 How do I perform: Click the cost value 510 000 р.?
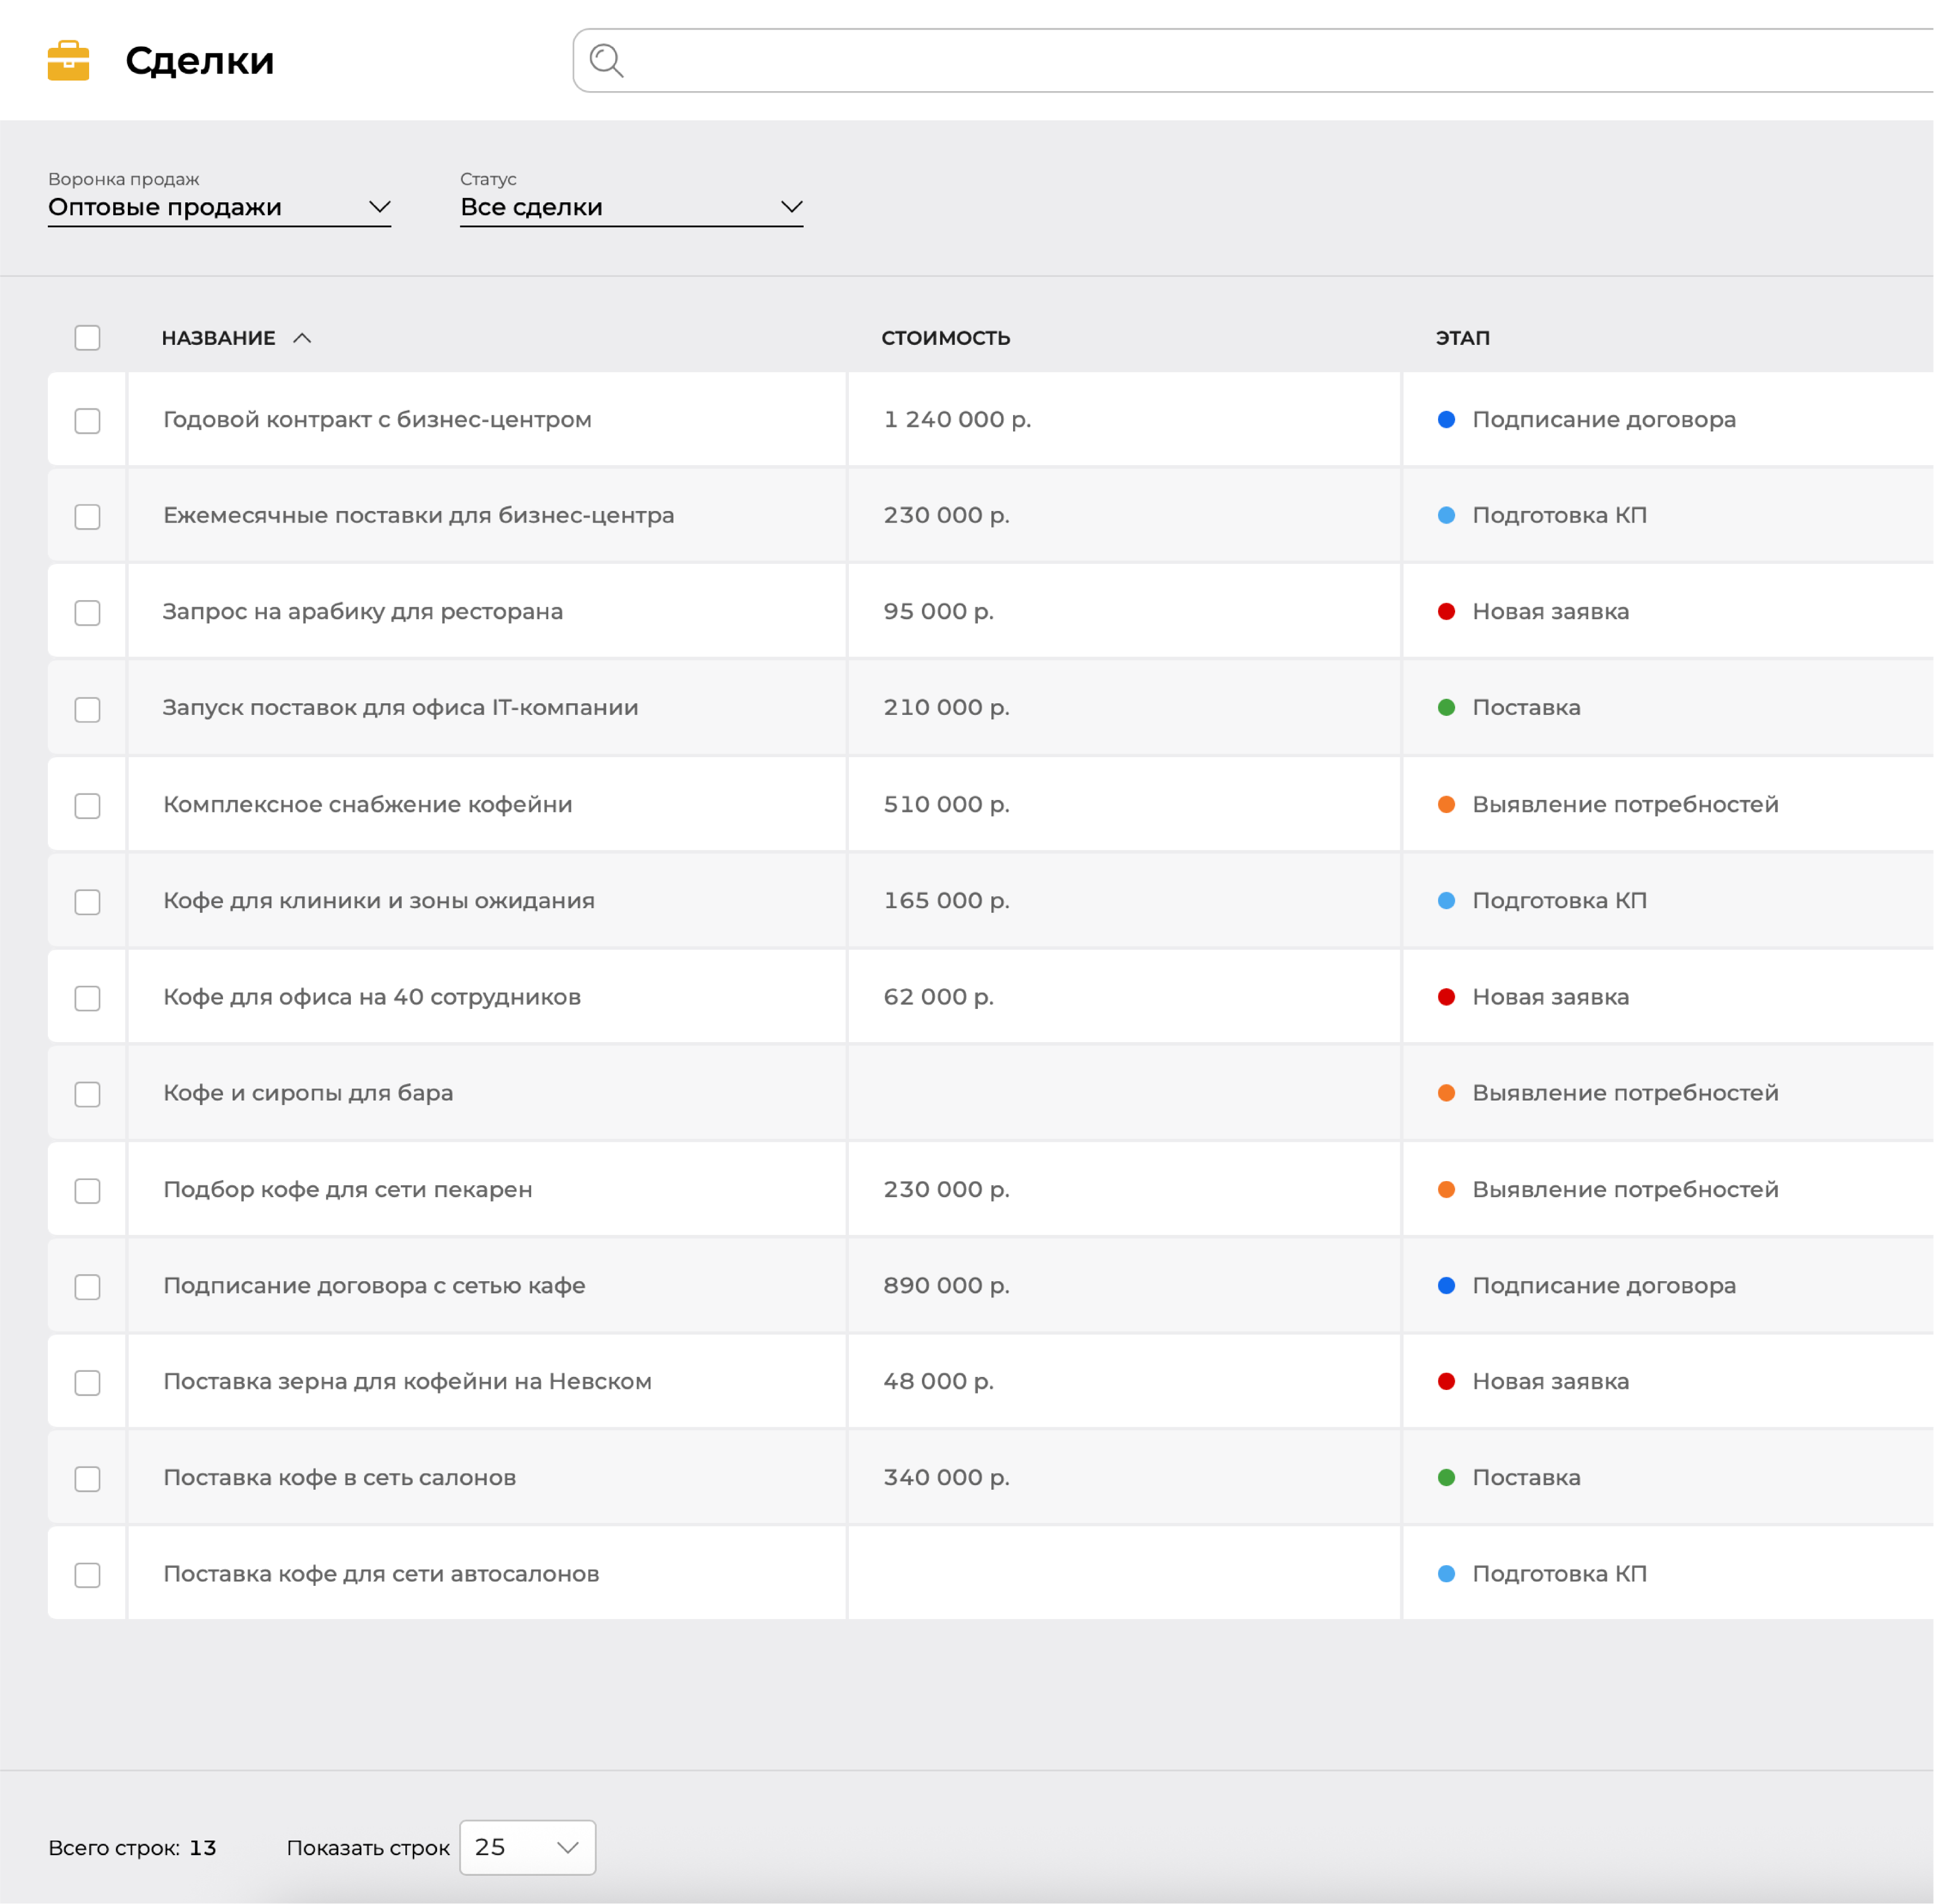tap(946, 804)
